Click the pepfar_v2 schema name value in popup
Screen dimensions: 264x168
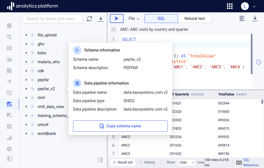[x=132, y=59]
